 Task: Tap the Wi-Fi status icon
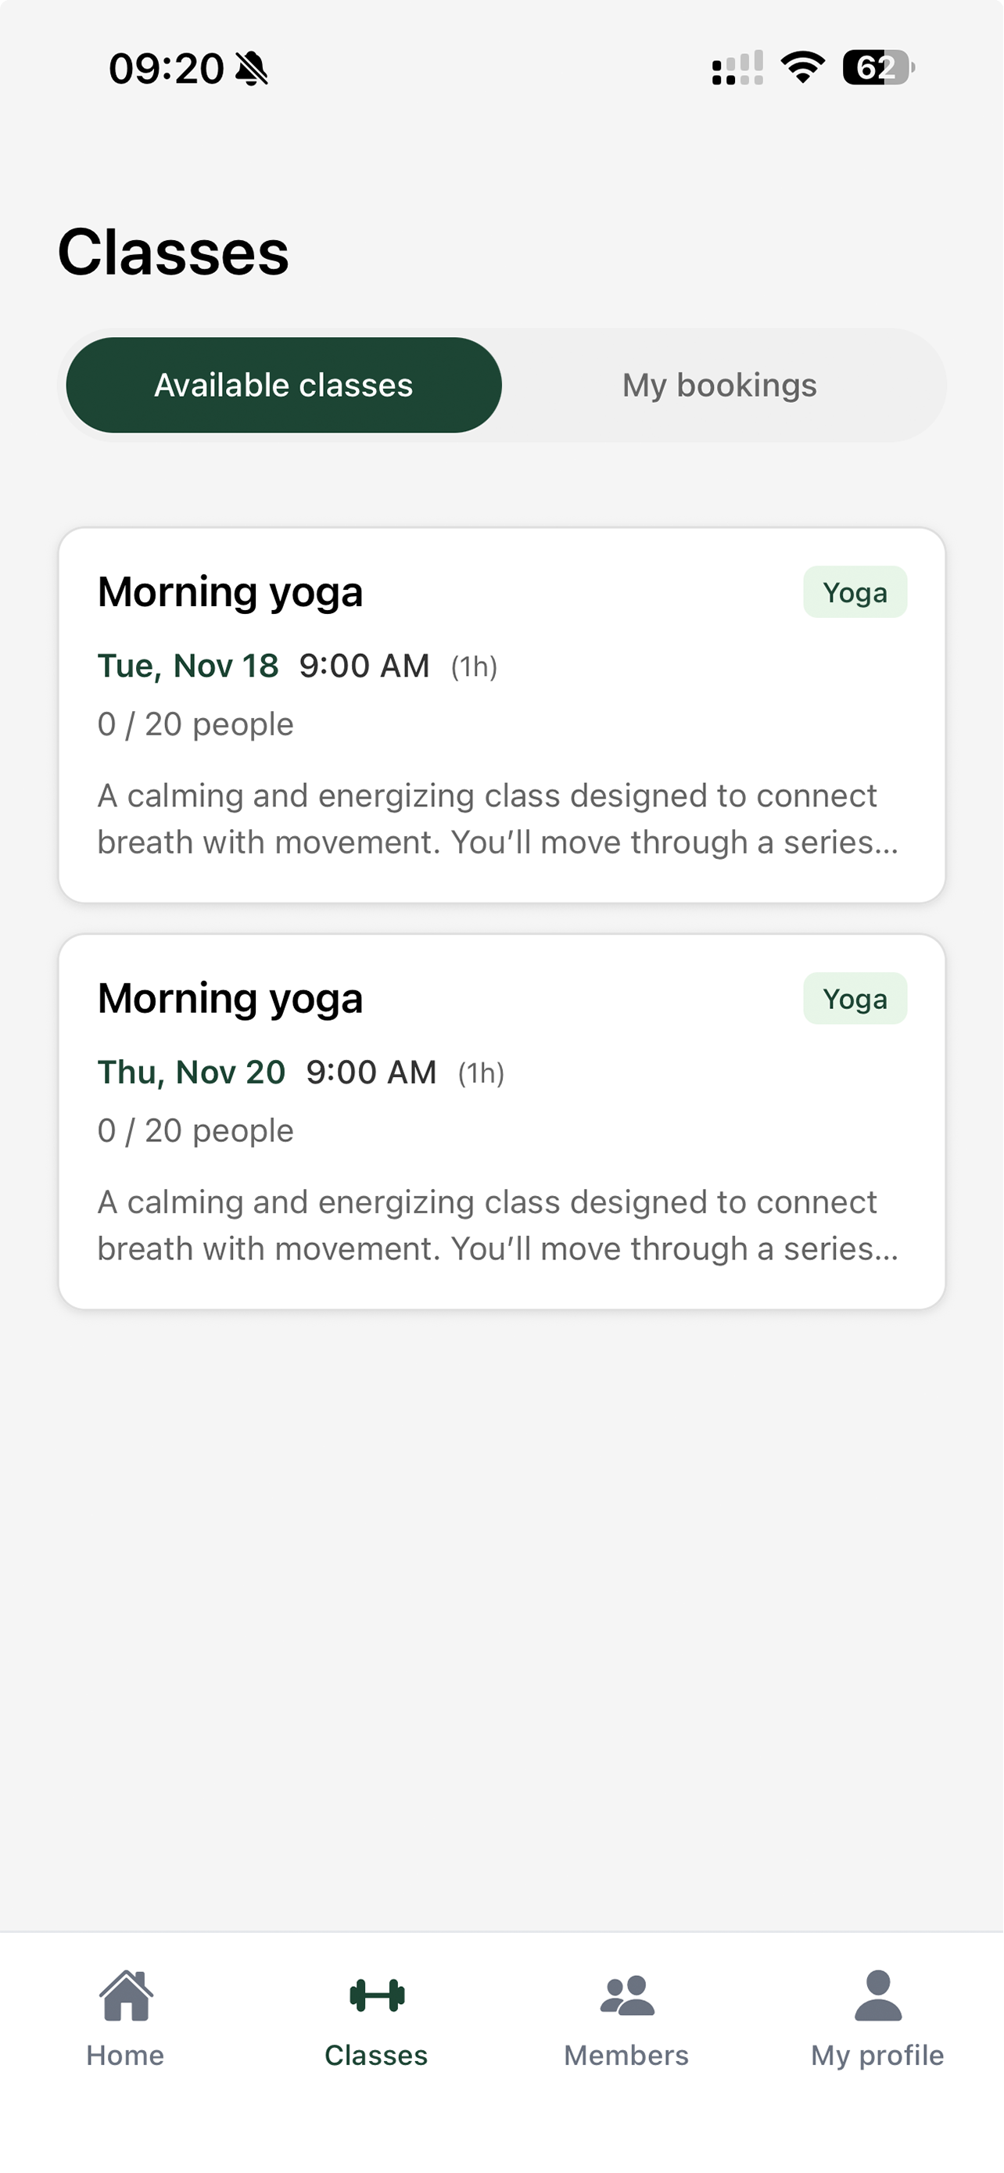[x=802, y=67]
